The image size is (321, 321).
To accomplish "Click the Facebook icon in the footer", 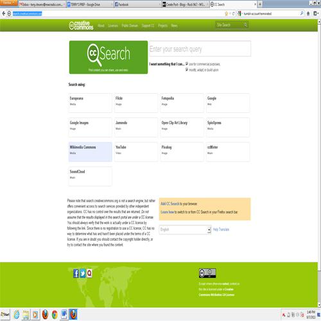I will (x=76, y=273).
